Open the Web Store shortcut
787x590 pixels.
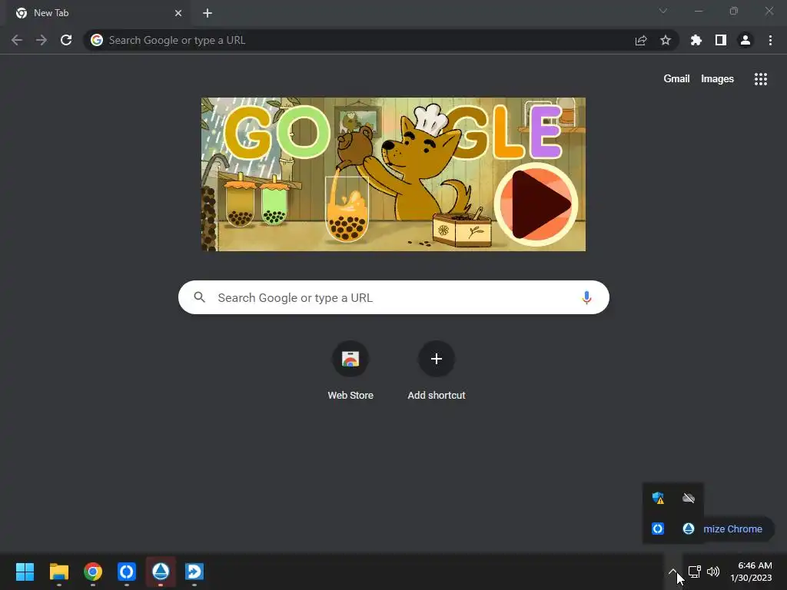tap(350, 370)
